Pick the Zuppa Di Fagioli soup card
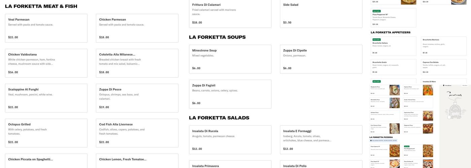Image resolution: width=471 pixels, height=168 pixels. click(x=230, y=94)
